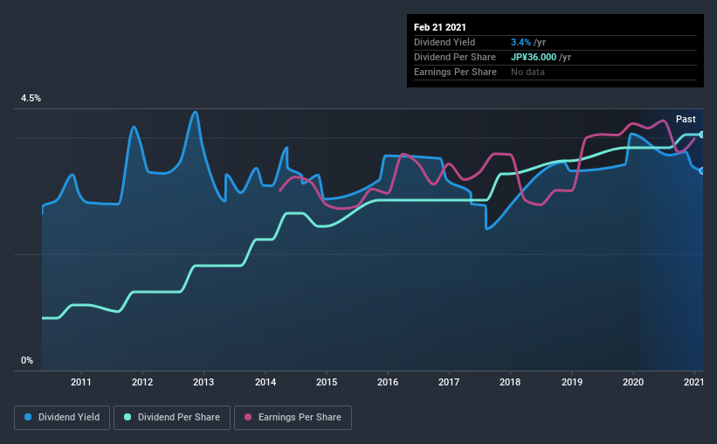Screen dimensions: 717x444
Task: Click the 0% y-axis label
Action: pos(27,361)
